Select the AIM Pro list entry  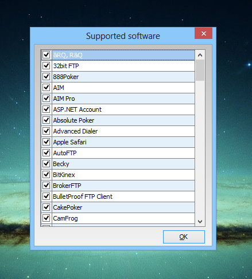pyautogui.click(x=123, y=99)
